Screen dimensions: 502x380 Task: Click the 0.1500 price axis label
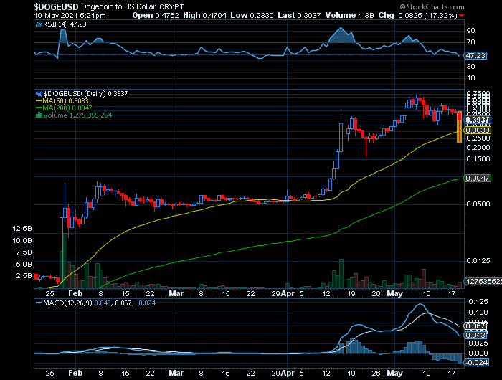[x=478, y=159]
